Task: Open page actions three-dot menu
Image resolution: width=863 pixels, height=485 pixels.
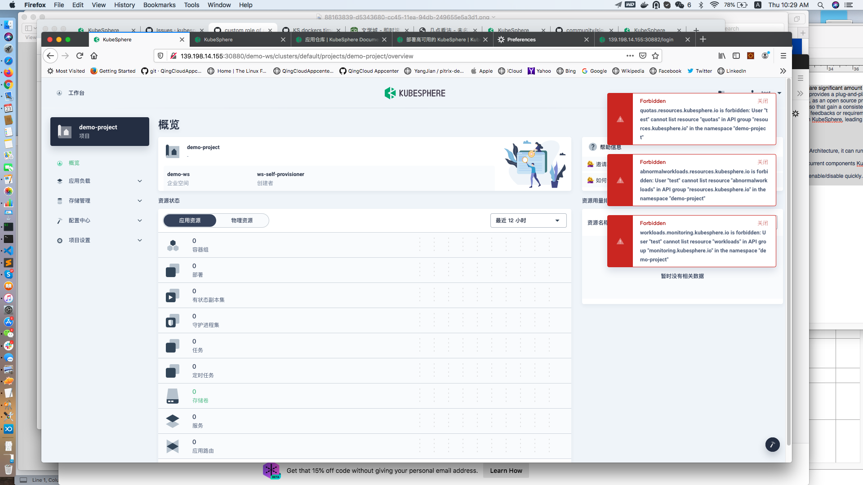Action: tap(630, 56)
